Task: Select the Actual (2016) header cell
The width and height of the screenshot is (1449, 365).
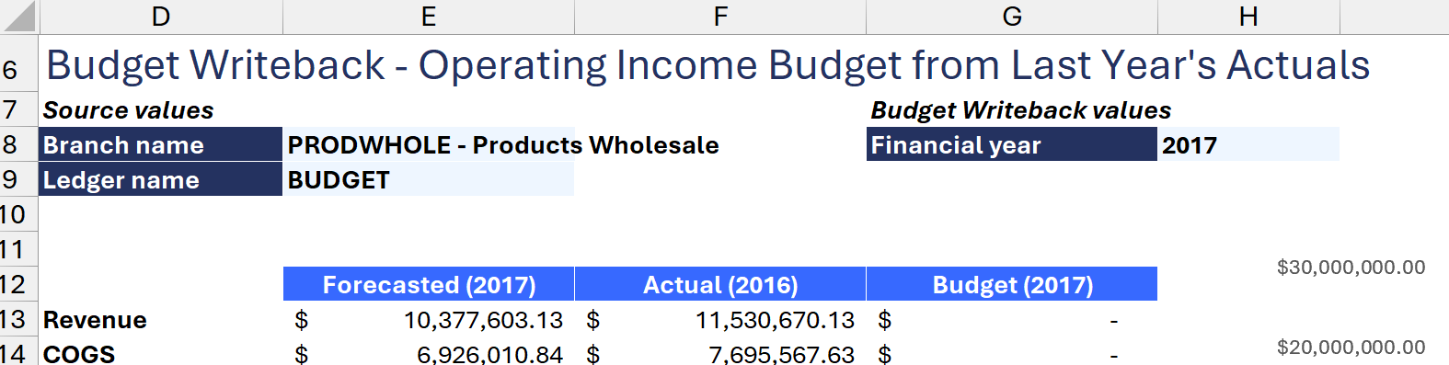Action: (720, 284)
